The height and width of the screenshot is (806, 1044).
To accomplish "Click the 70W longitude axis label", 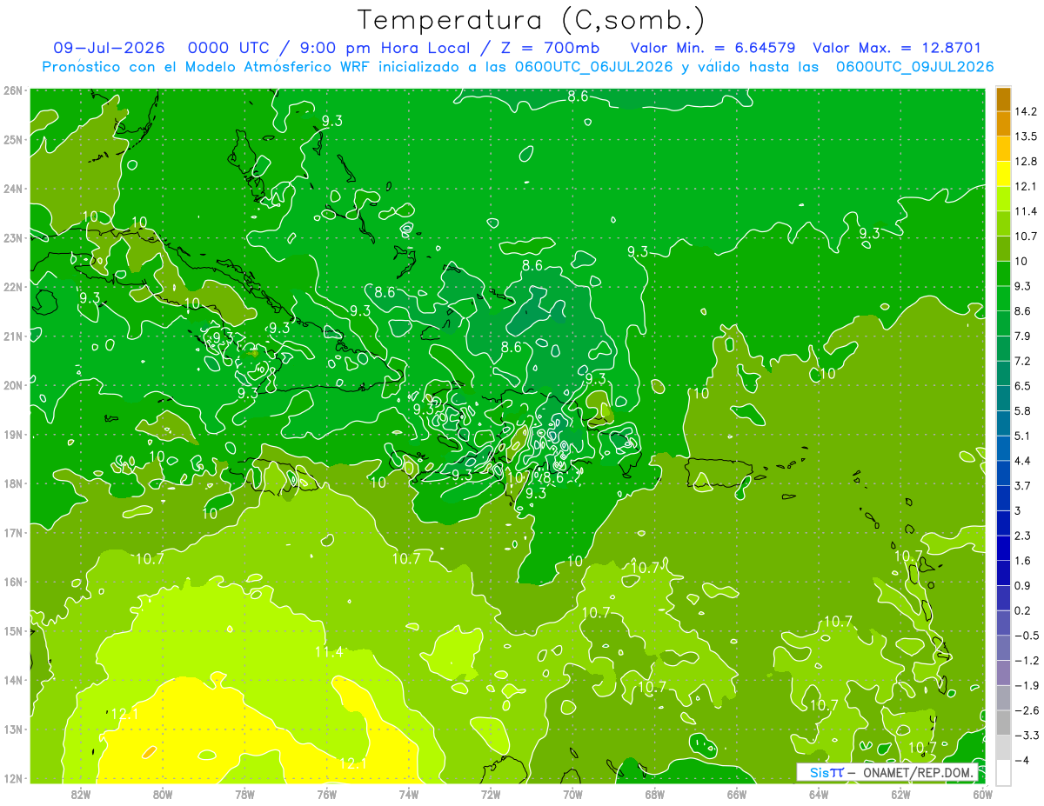I will pos(572,794).
